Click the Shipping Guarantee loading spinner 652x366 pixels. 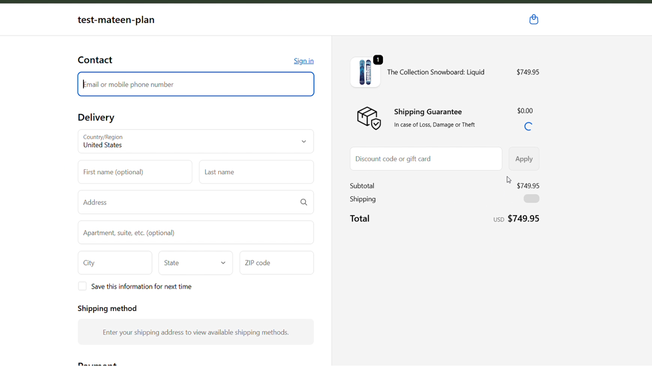[x=528, y=126]
